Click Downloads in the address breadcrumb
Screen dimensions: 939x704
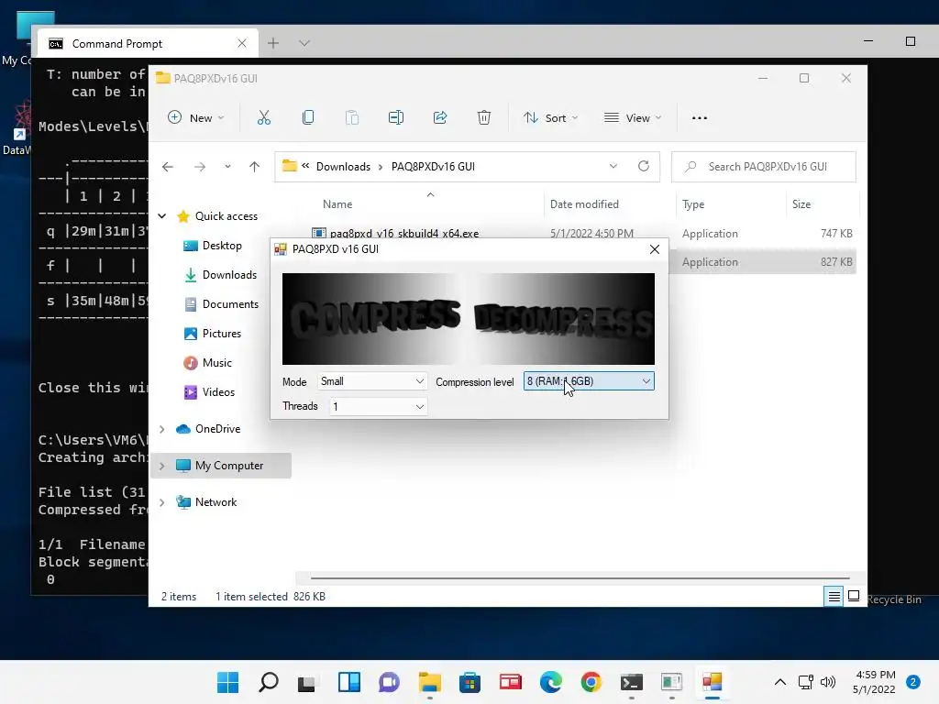[x=343, y=167]
